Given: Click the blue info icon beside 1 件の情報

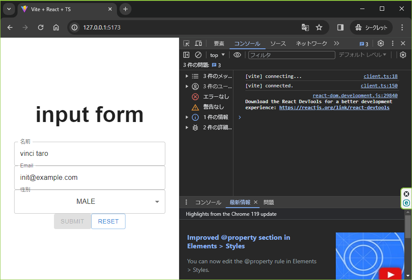Looking at the screenshot, I should click(x=195, y=117).
